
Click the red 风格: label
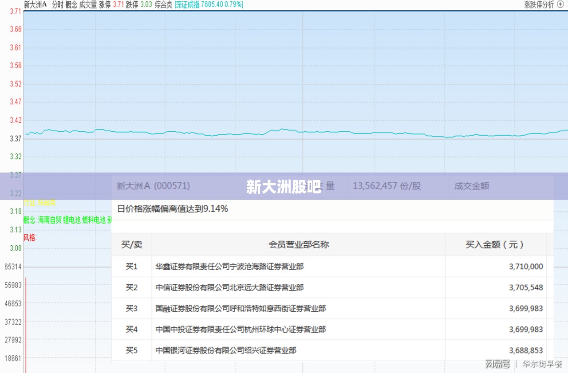tap(30, 238)
